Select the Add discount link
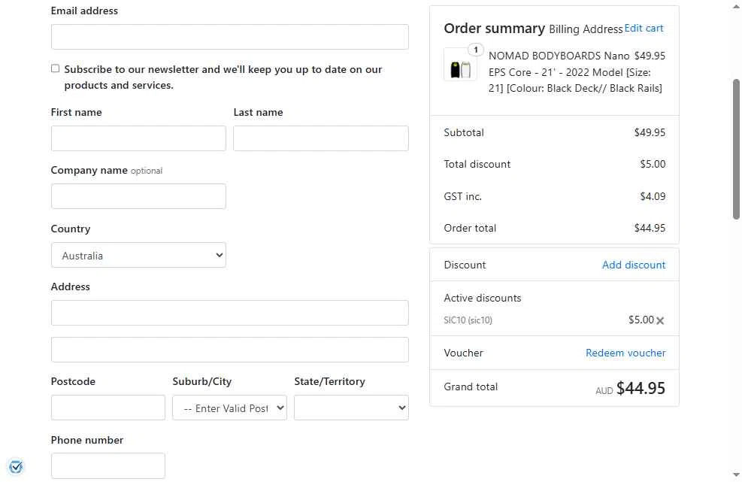This screenshot has width=742, height=482. pos(634,265)
